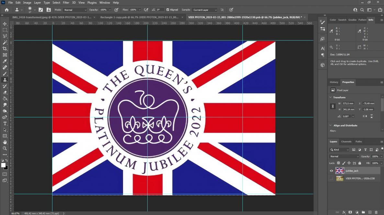Open the Filter menu
This screenshot has width=384, height=215.
pos(66,3)
